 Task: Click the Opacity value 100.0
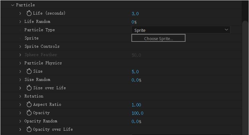click(137, 113)
